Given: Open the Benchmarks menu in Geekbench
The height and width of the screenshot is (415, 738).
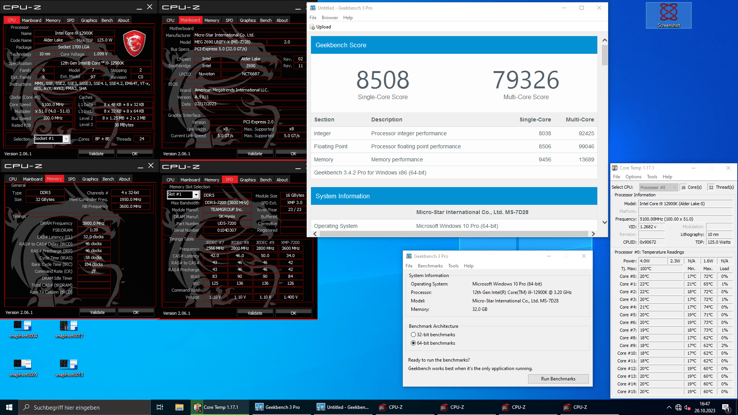Looking at the screenshot, I should (430, 266).
